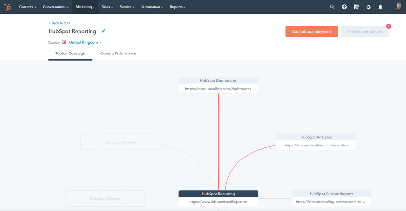This screenshot has width=406, height=211.
Task: Click the upgrade arrow icon
Action: coord(344,7)
